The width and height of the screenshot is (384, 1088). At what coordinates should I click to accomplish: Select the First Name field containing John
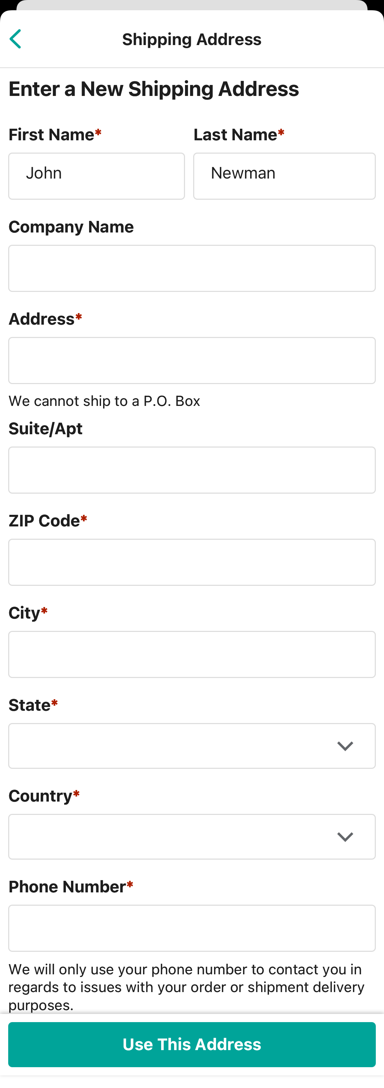(x=96, y=176)
